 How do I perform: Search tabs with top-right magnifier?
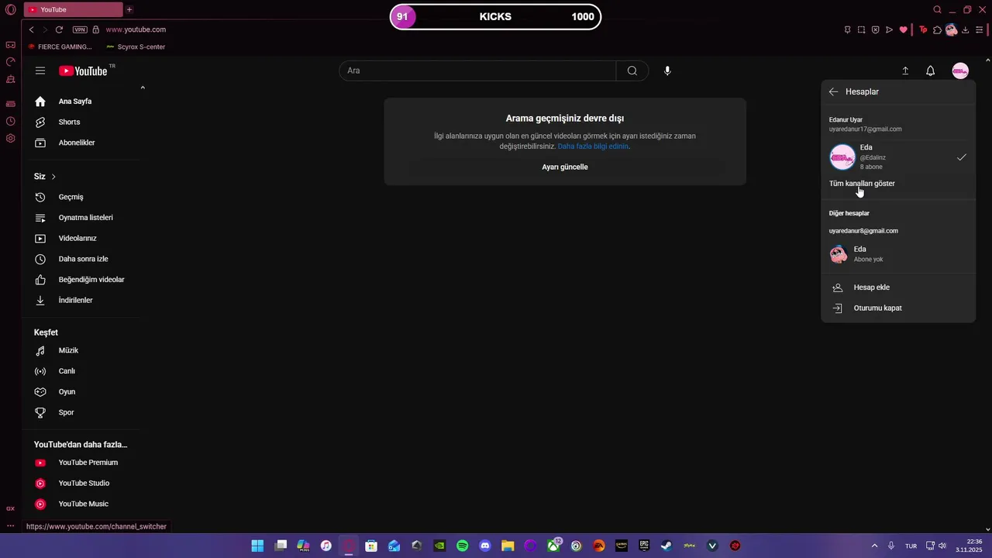pos(937,10)
